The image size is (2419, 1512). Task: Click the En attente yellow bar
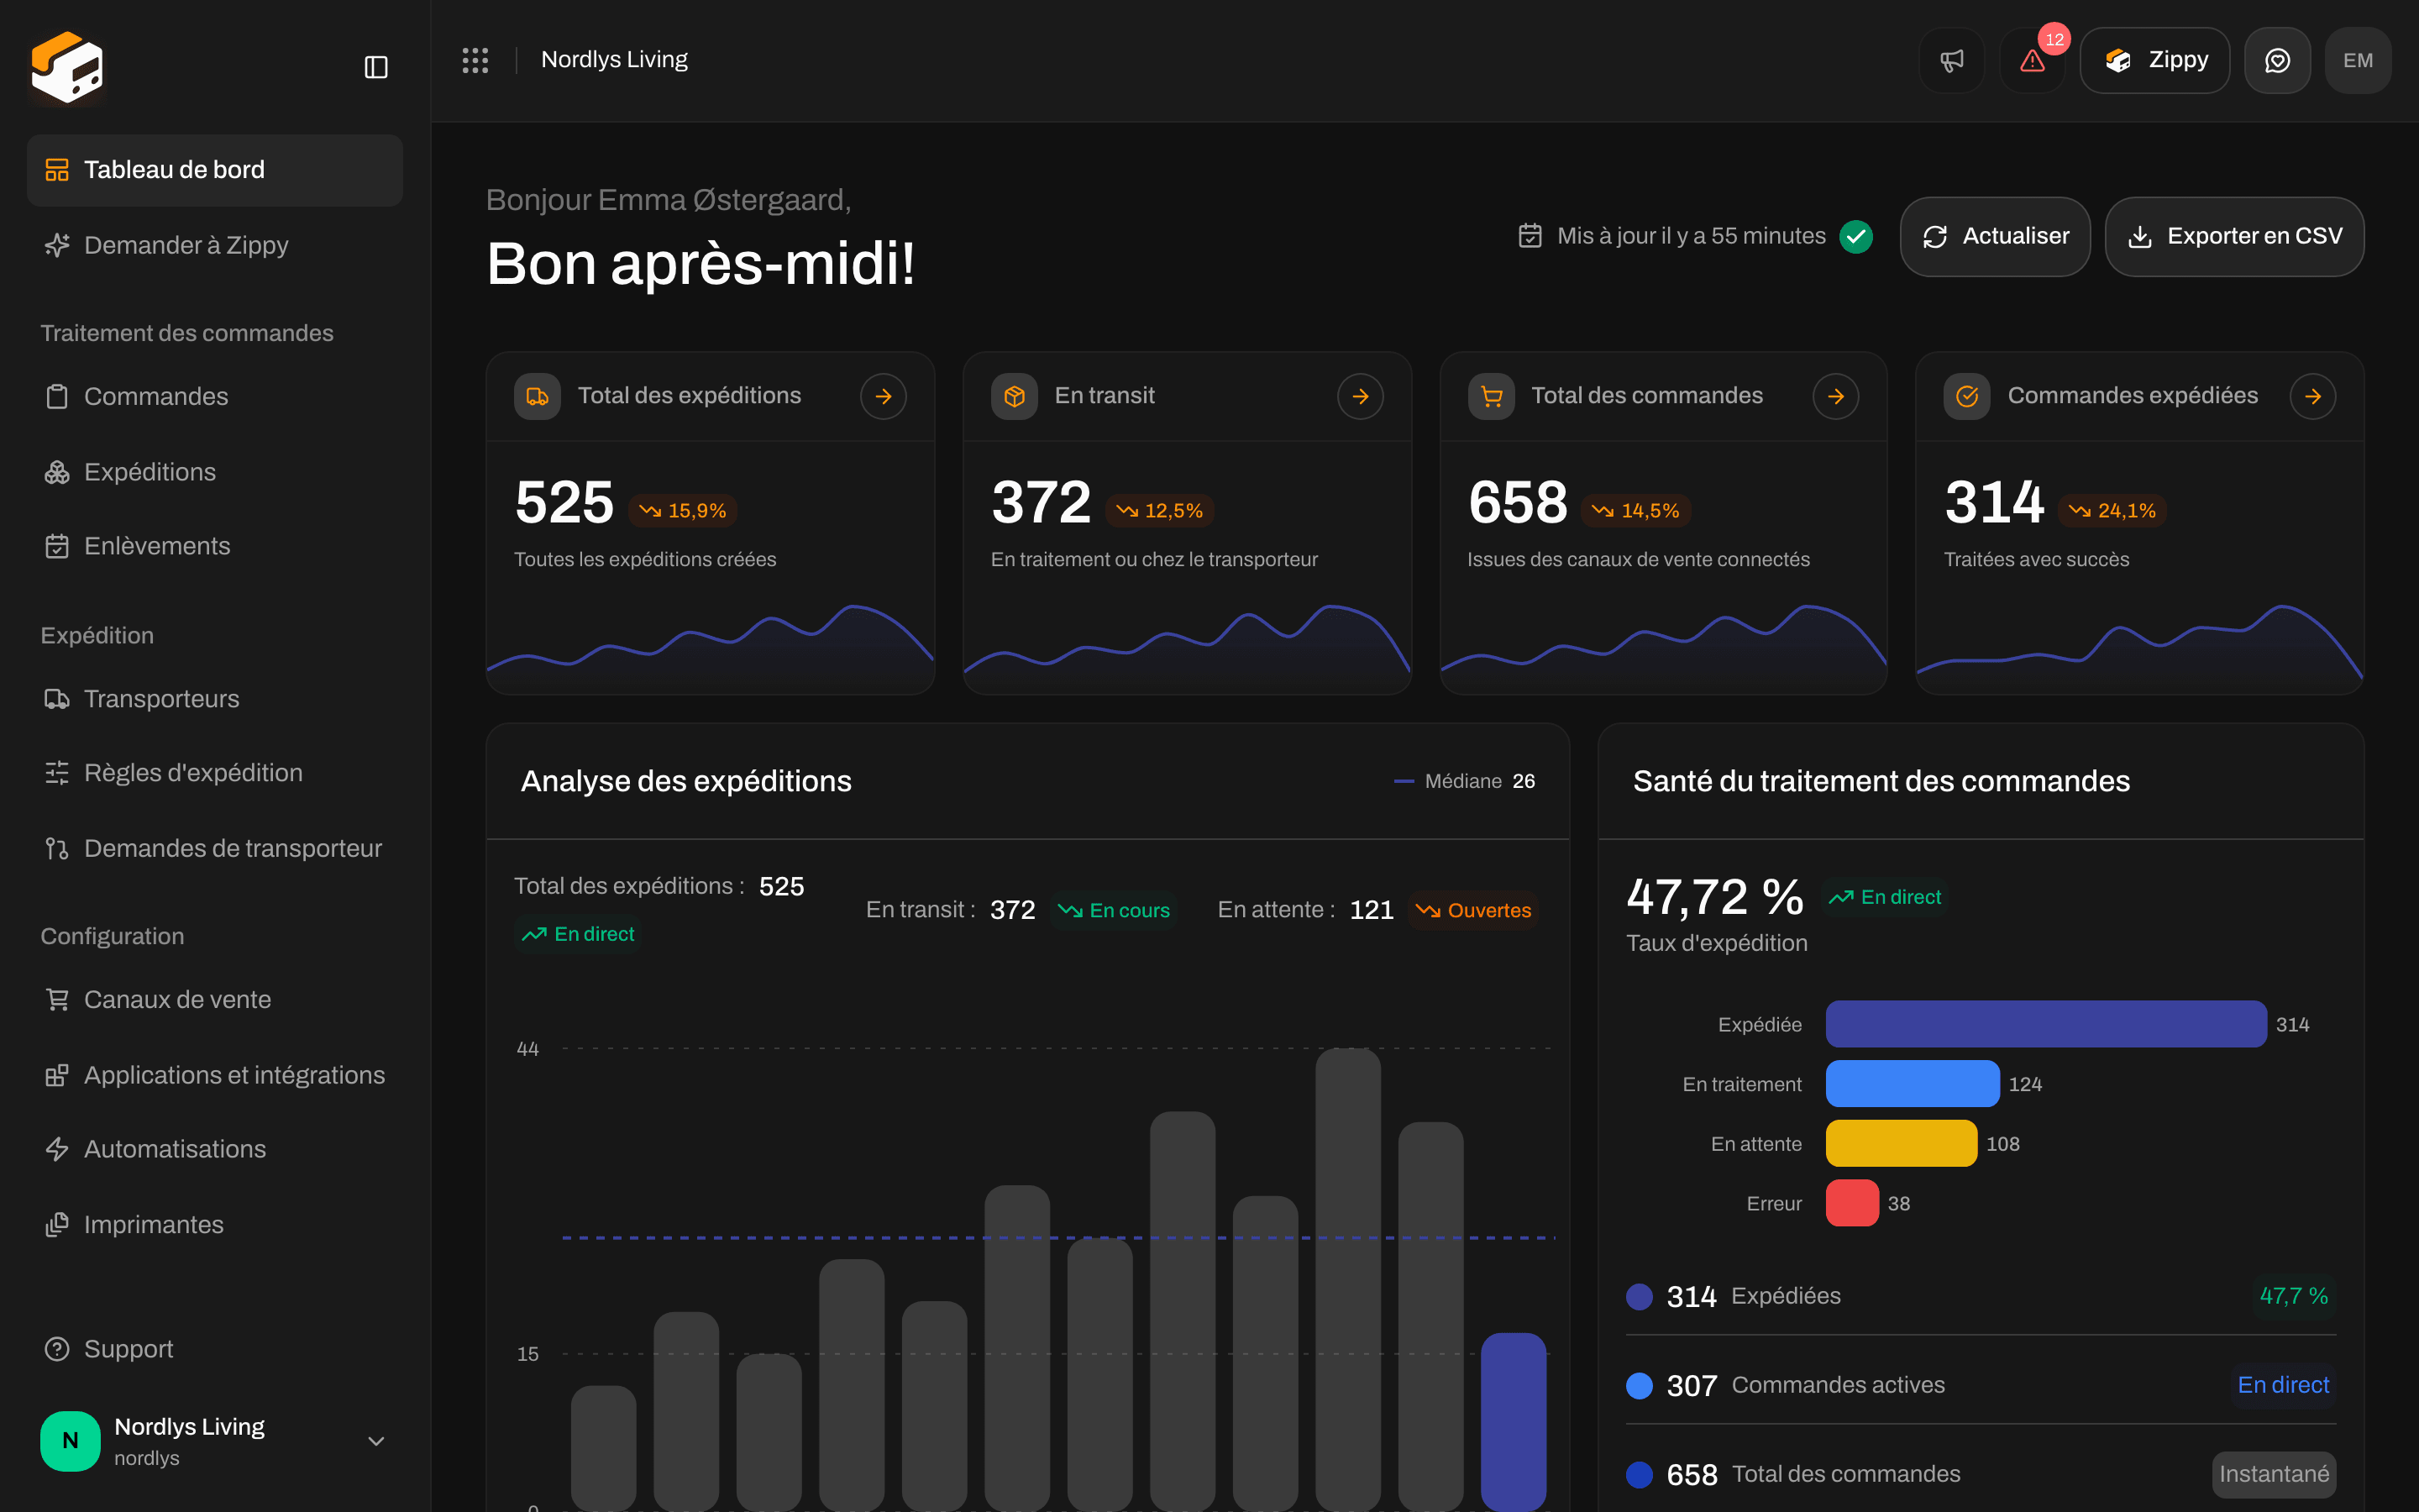[1902, 1143]
